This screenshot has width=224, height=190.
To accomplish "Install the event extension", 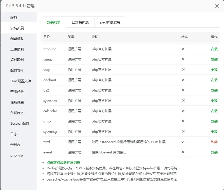I will point(214,152).
